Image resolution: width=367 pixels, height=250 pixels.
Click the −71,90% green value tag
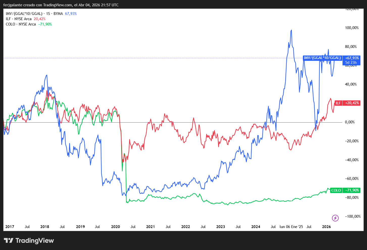coord(352,190)
